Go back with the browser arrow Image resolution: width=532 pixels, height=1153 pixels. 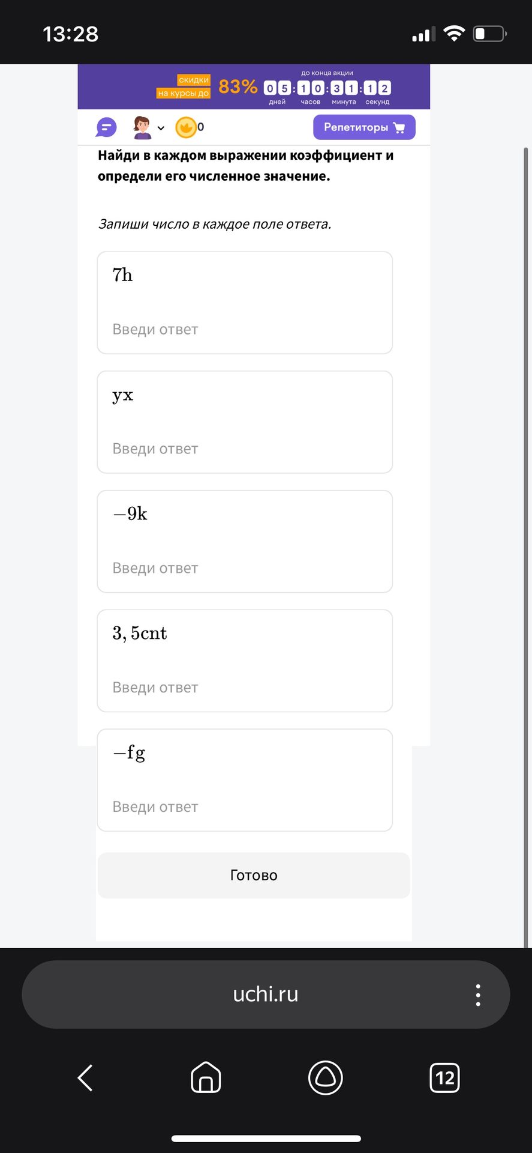(x=85, y=1078)
